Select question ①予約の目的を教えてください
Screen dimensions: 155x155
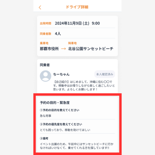(x=60, y=110)
